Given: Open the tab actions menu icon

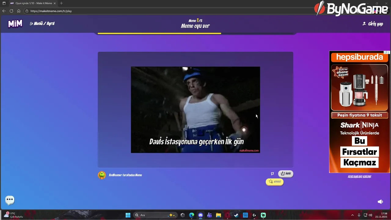Looking at the screenshot, I should [x=4, y=3].
